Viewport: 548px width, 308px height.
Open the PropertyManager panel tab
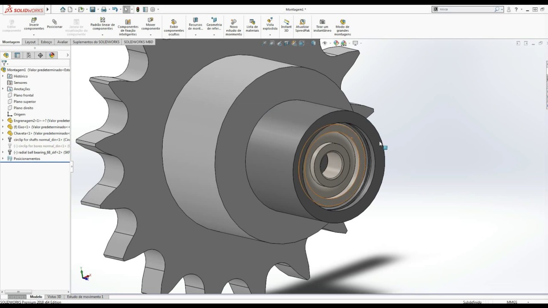pyautogui.click(x=17, y=55)
